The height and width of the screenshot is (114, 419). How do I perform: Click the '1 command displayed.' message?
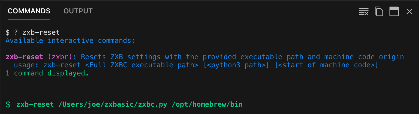pos(47,73)
